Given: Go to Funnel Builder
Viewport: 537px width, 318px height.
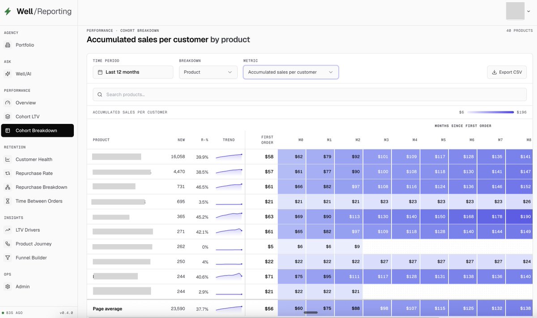Looking at the screenshot, I should (38, 258).
